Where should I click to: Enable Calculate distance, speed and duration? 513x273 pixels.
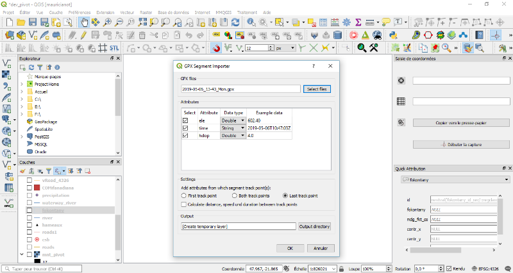pyautogui.click(x=185, y=204)
